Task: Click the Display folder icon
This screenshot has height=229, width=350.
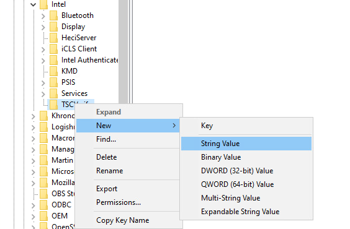Action: click(53, 27)
